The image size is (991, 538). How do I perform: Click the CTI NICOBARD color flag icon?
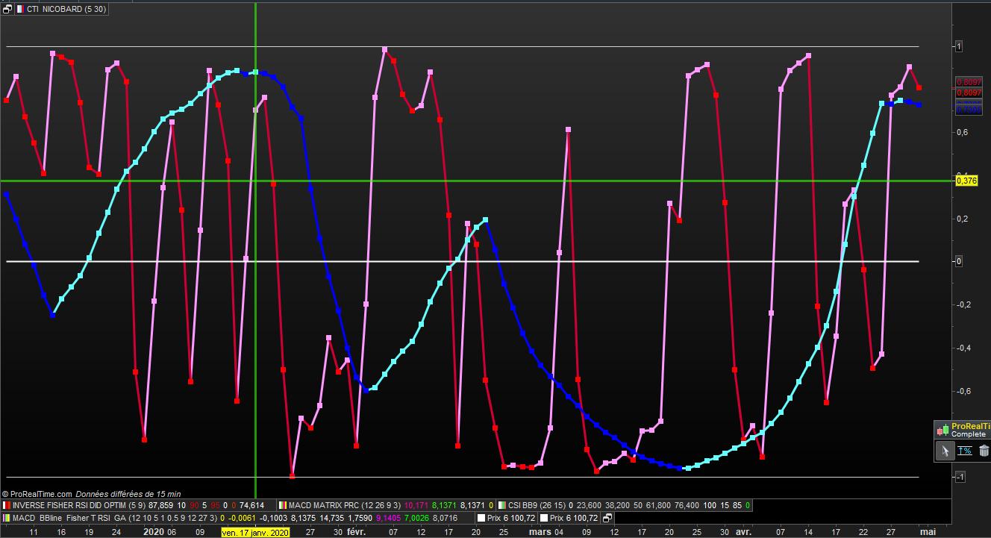point(19,9)
